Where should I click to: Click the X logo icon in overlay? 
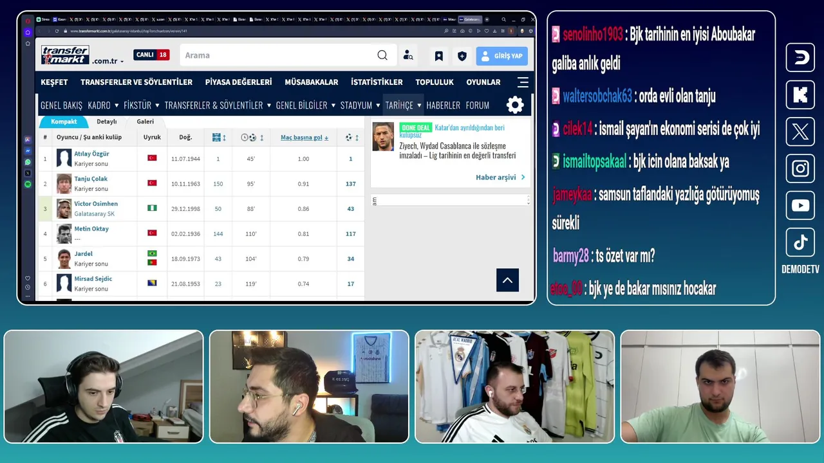(x=800, y=132)
